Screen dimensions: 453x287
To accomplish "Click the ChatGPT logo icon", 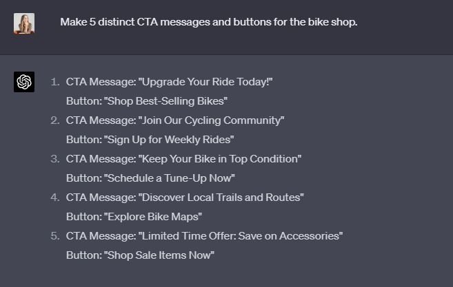I will tap(24, 82).
